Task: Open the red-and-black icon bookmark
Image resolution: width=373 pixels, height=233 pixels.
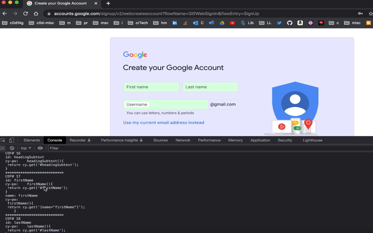Action: click(321, 23)
